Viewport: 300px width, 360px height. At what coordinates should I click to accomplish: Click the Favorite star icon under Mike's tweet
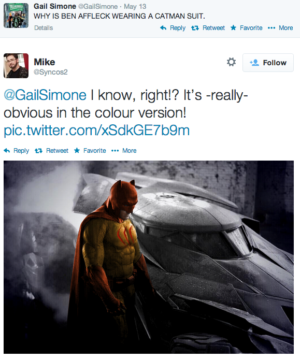coord(77,150)
